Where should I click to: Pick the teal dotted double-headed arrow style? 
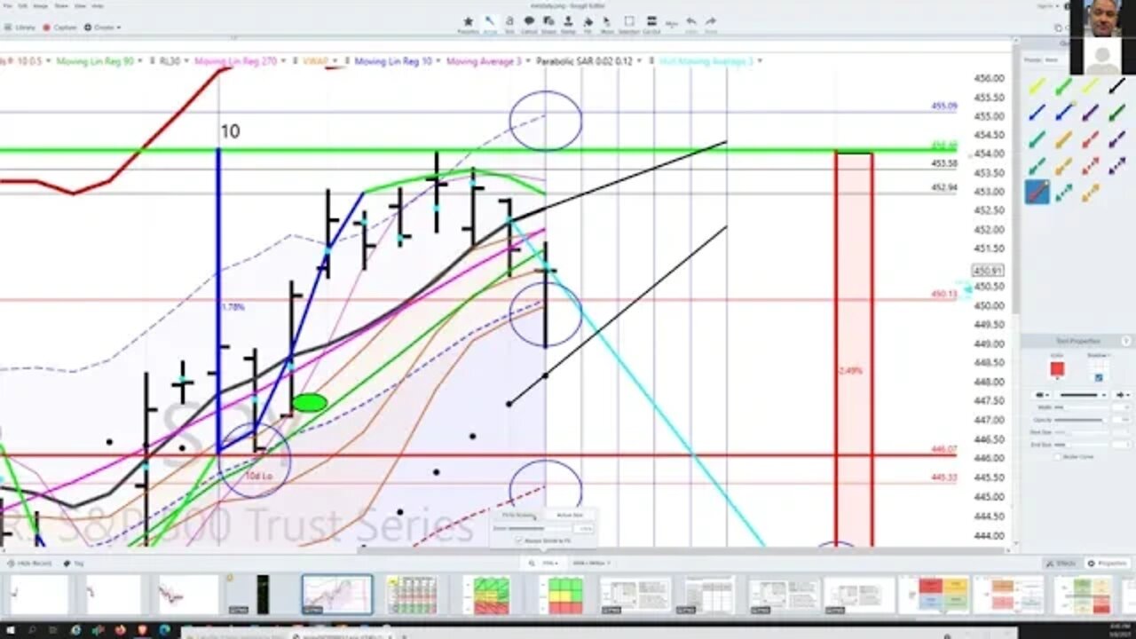point(1063,193)
